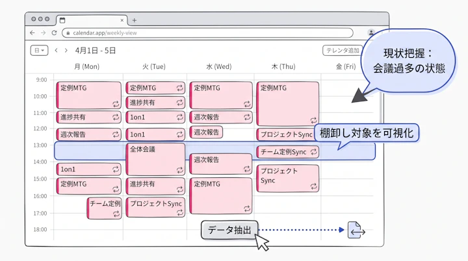Open the 日 view selector dropdown
Screen dimensions: 468x261
click(39, 51)
